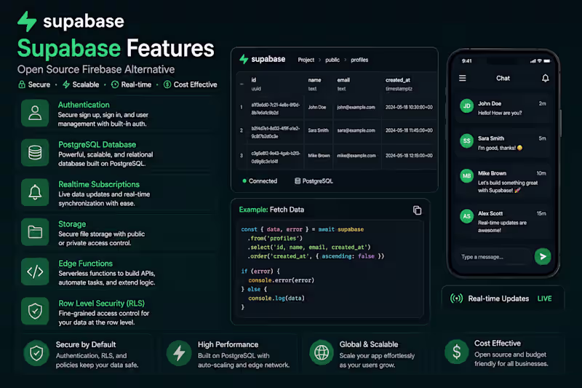
Task: Click the Authentication user icon
Action: point(35,114)
